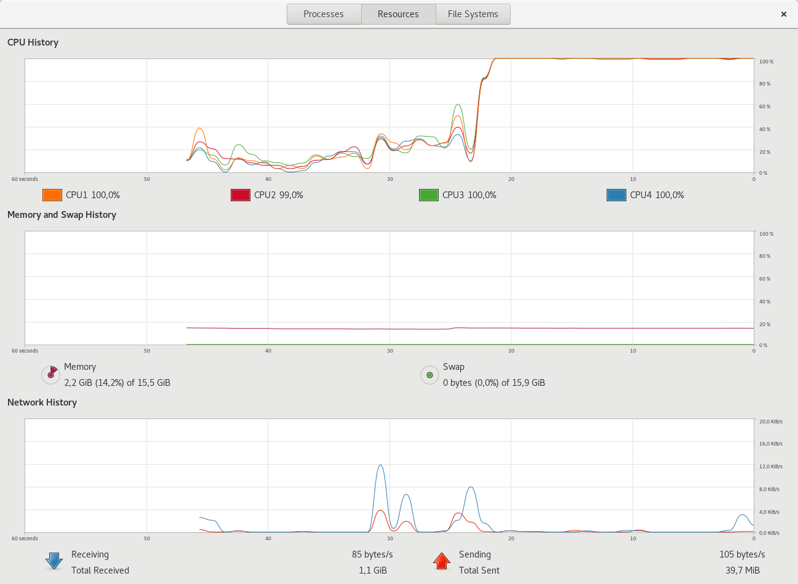Click the CPU4 100,0% label
The height and width of the screenshot is (584, 798).
(x=657, y=195)
